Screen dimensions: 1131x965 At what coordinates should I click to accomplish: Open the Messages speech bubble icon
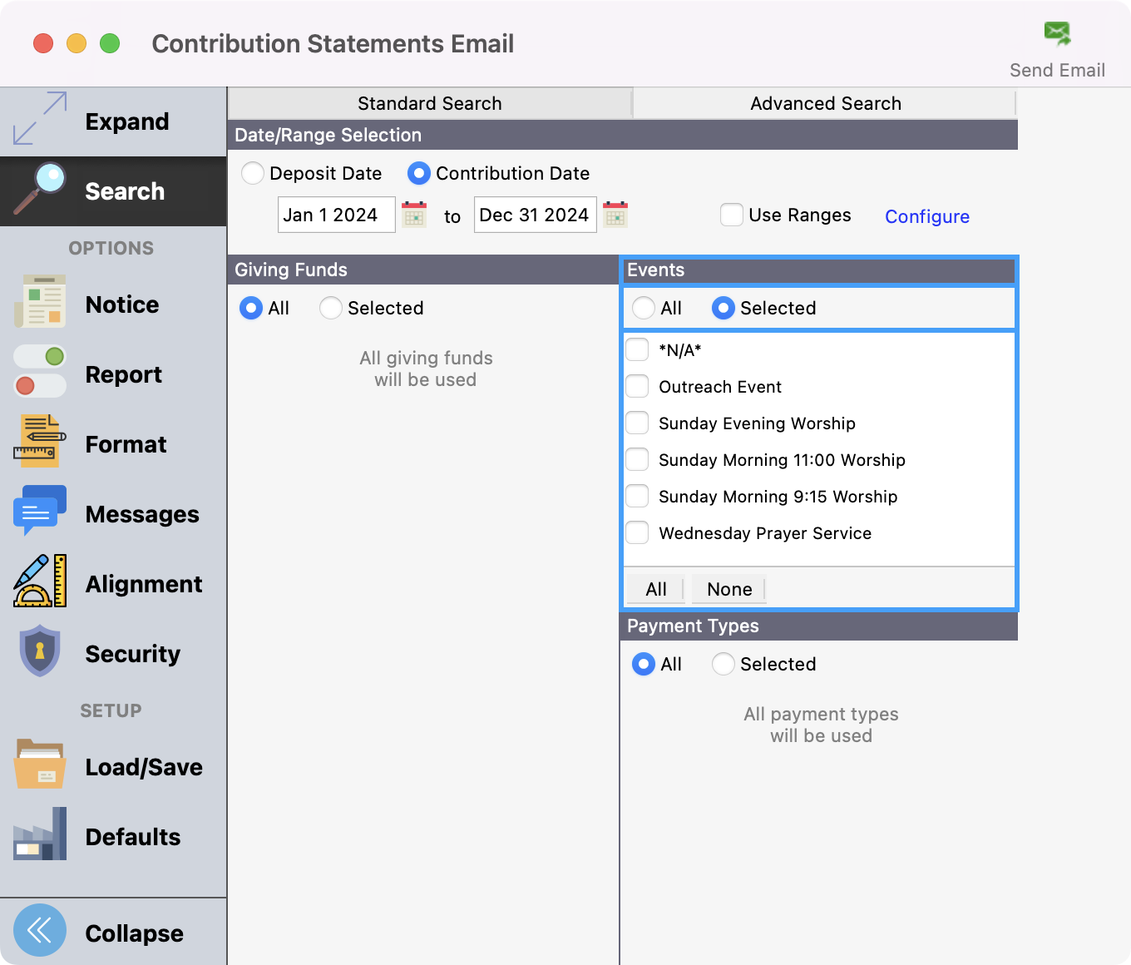coord(40,512)
